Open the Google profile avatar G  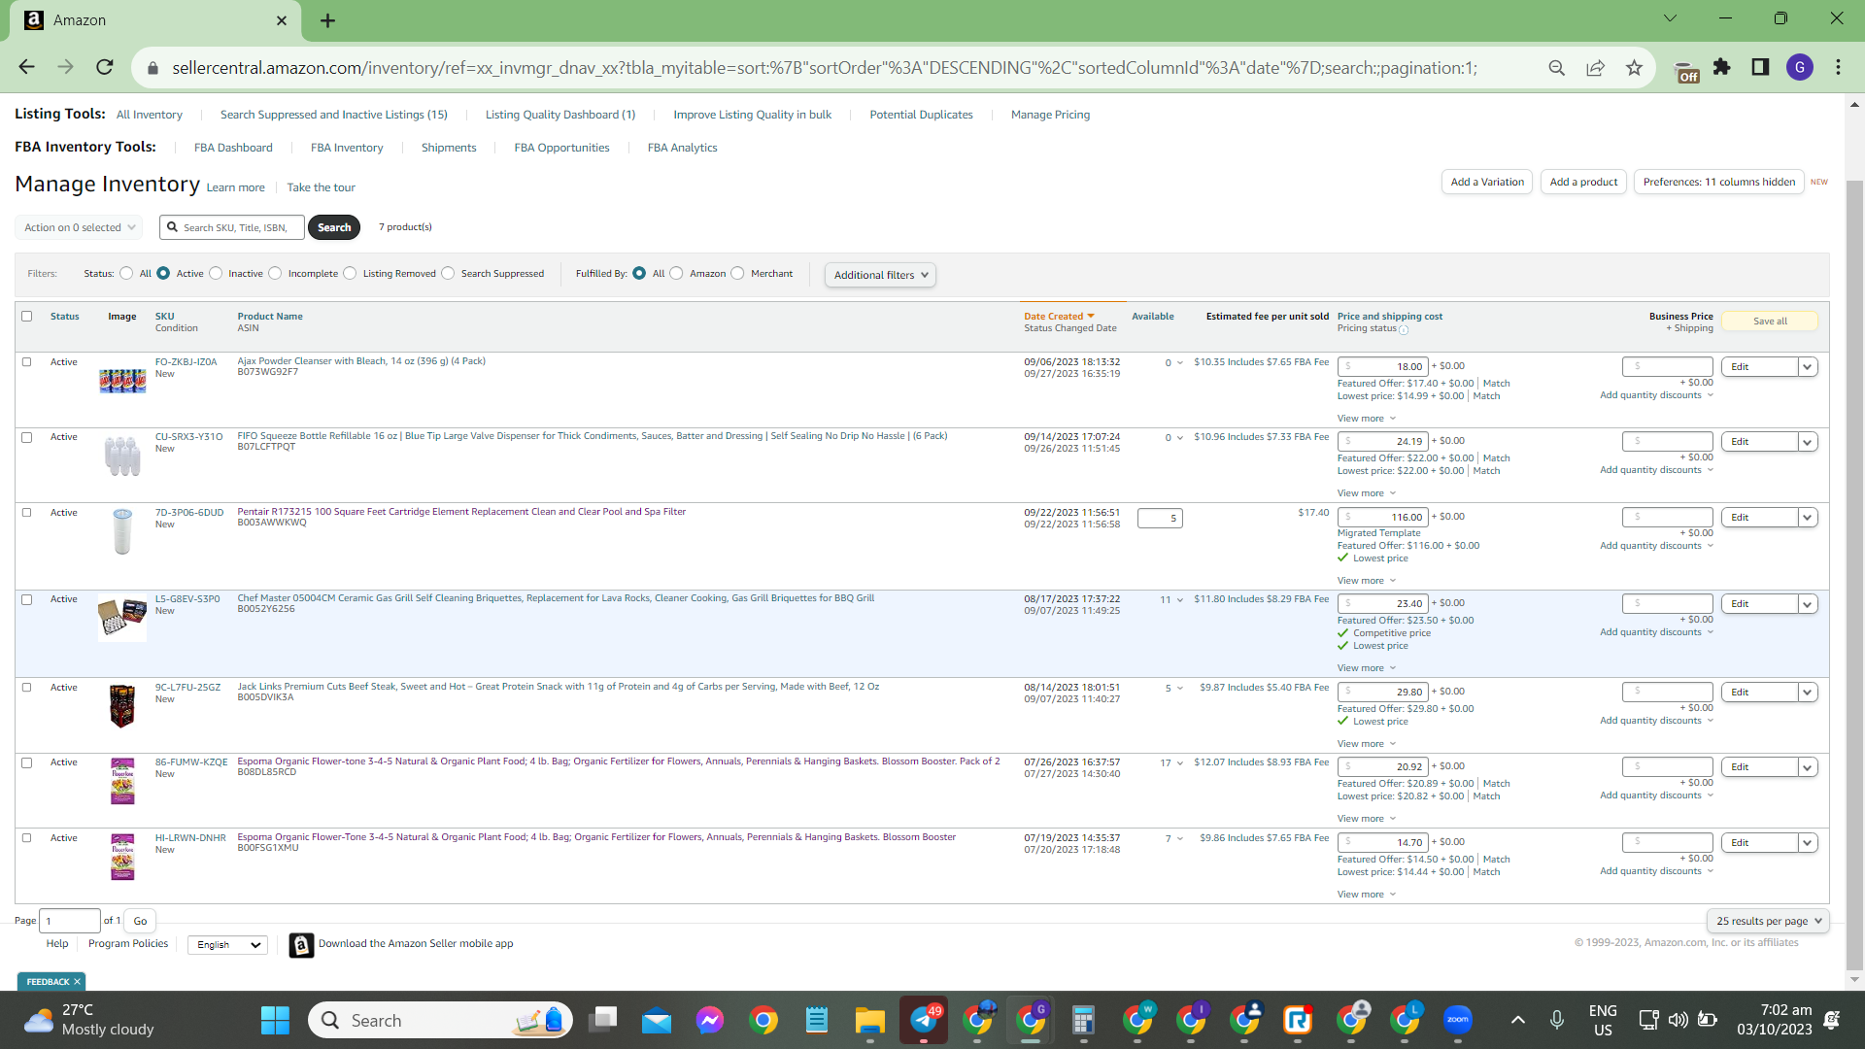pyautogui.click(x=1799, y=67)
